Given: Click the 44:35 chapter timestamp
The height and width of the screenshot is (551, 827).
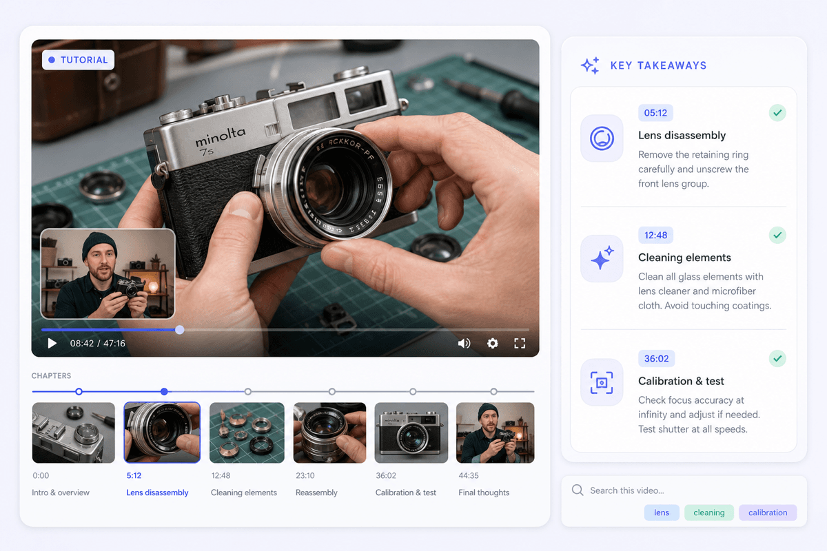Looking at the screenshot, I should pyautogui.click(x=469, y=475).
